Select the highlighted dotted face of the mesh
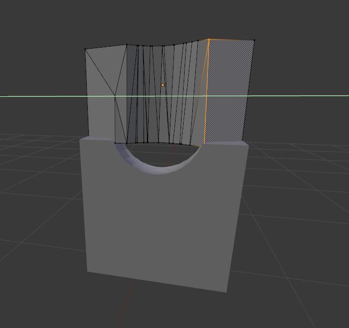The width and height of the screenshot is (349, 328). [229, 91]
